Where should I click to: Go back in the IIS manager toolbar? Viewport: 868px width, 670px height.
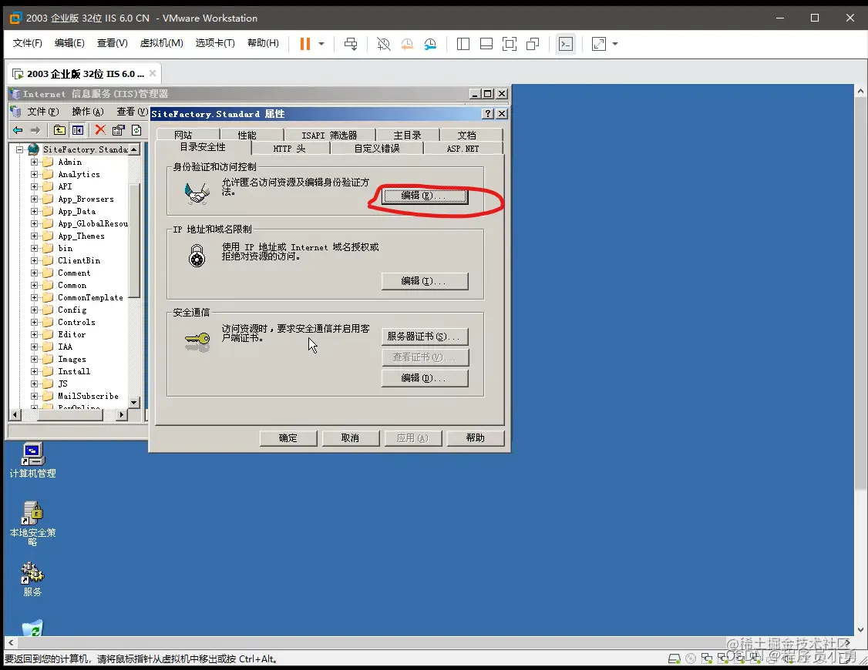[18, 130]
